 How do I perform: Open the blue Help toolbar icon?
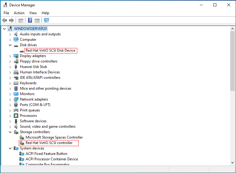(x=30, y=20)
